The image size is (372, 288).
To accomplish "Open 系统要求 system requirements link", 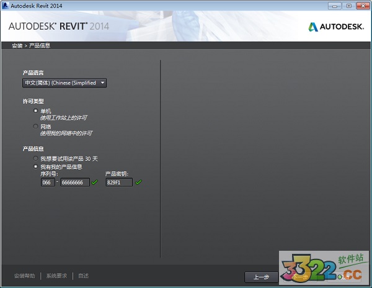I will pyautogui.click(x=58, y=276).
